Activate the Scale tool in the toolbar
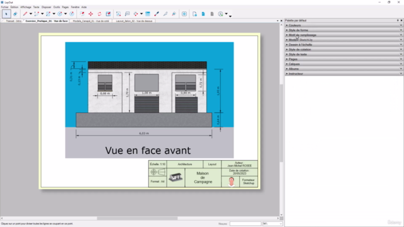The height and width of the screenshot is (227, 404). point(108,14)
